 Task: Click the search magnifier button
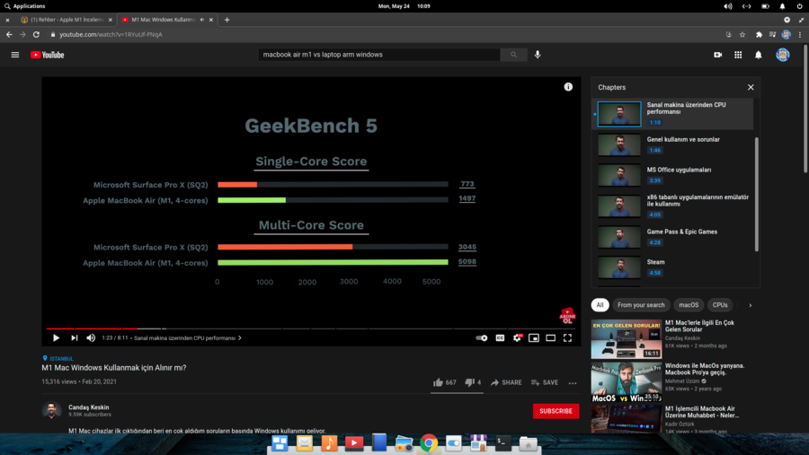click(513, 55)
